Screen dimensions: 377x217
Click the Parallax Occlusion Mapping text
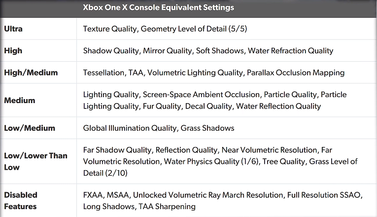296,72
